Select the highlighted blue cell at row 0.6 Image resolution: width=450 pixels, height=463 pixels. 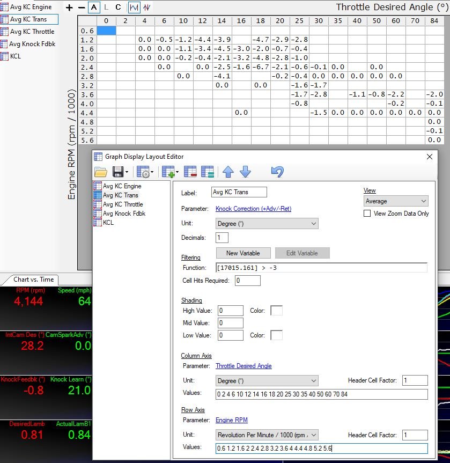tap(106, 31)
